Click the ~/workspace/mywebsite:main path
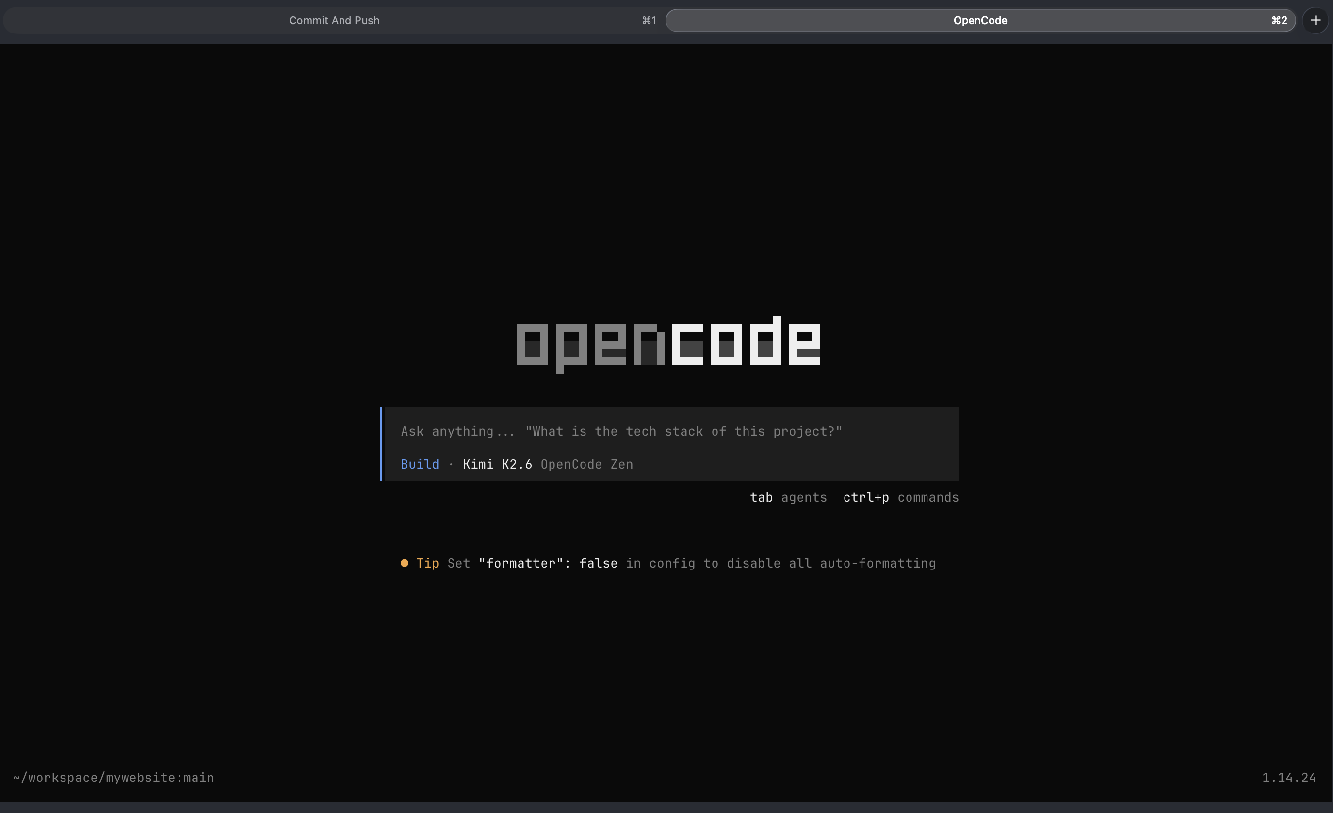Image resolution: width=1333 pixels, height=813 pixels. [114, 777]
